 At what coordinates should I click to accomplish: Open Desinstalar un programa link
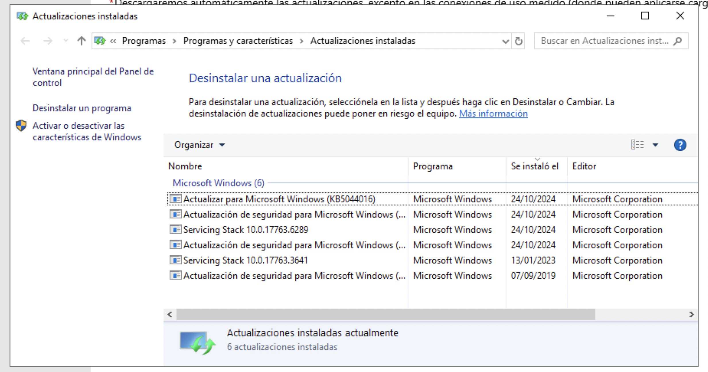point(82,108)
